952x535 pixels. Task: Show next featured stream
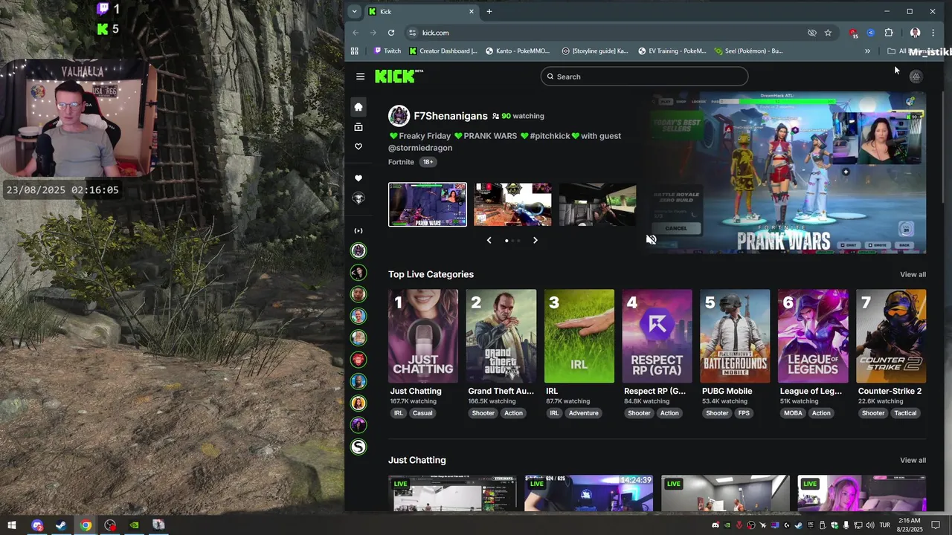[535, 240]
